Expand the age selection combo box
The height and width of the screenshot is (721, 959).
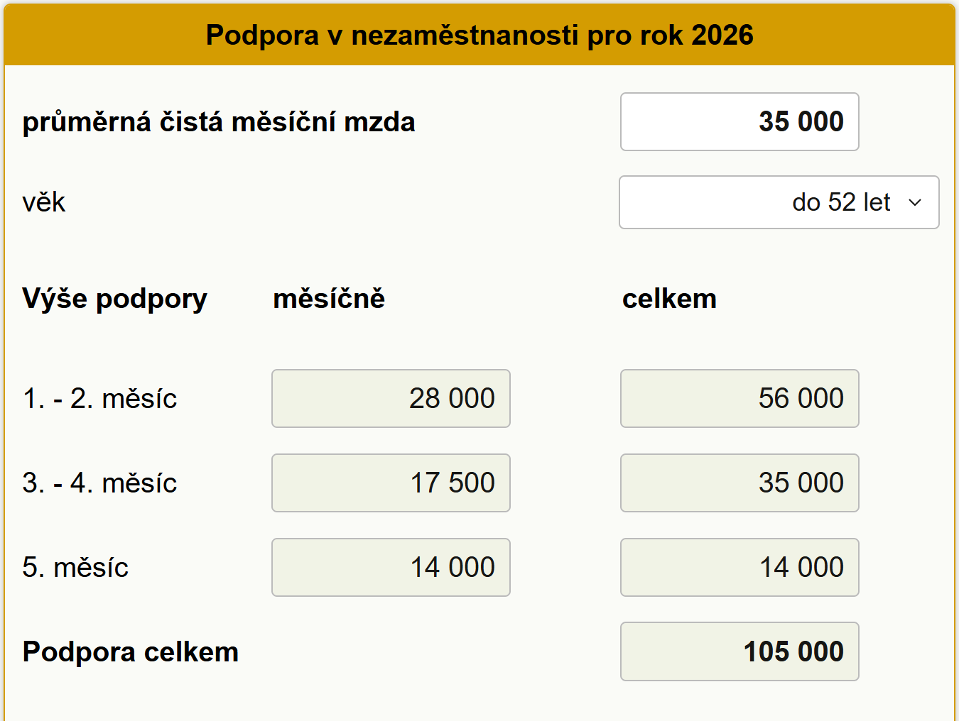779,202
